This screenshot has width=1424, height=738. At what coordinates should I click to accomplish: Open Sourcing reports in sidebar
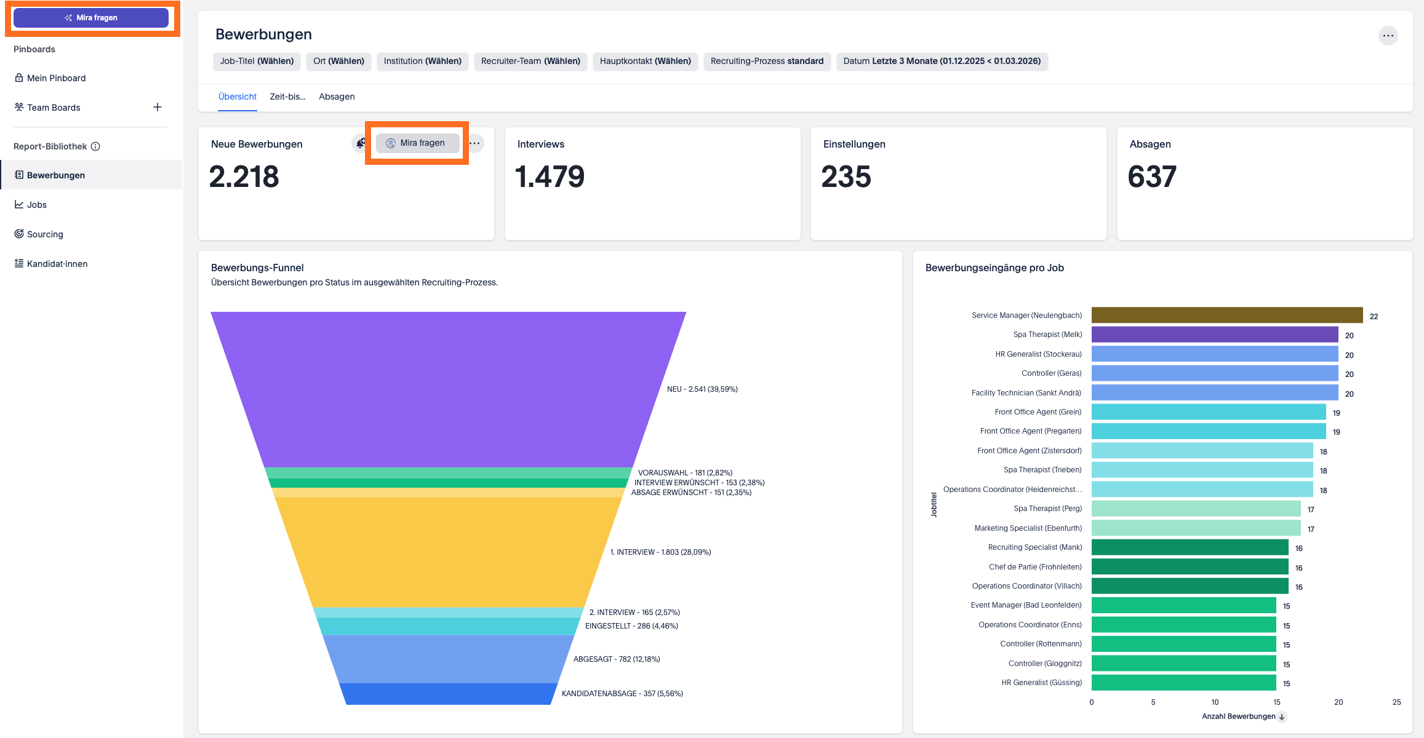pos(45,234)
